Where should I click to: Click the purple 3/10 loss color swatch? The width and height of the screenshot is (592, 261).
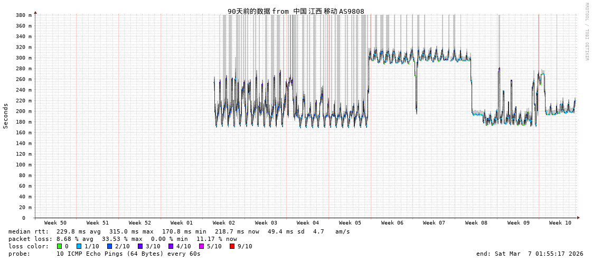tap(140, 246)
